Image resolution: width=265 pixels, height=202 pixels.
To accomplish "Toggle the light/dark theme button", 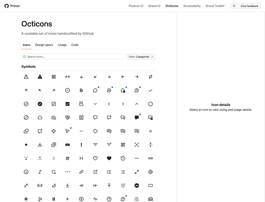I will (x=234, y=6).
